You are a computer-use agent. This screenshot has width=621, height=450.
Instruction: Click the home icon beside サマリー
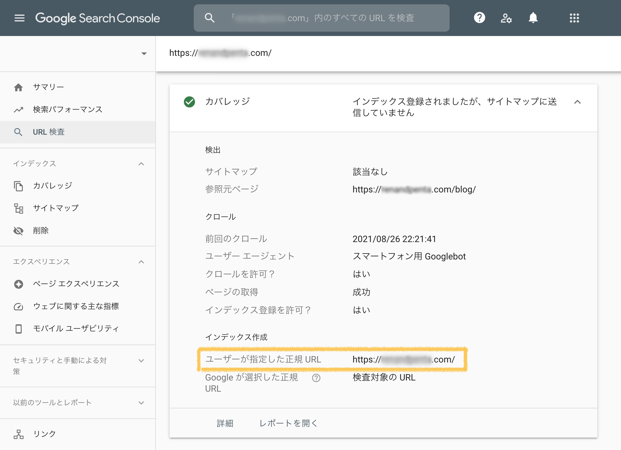coord(18,87)
